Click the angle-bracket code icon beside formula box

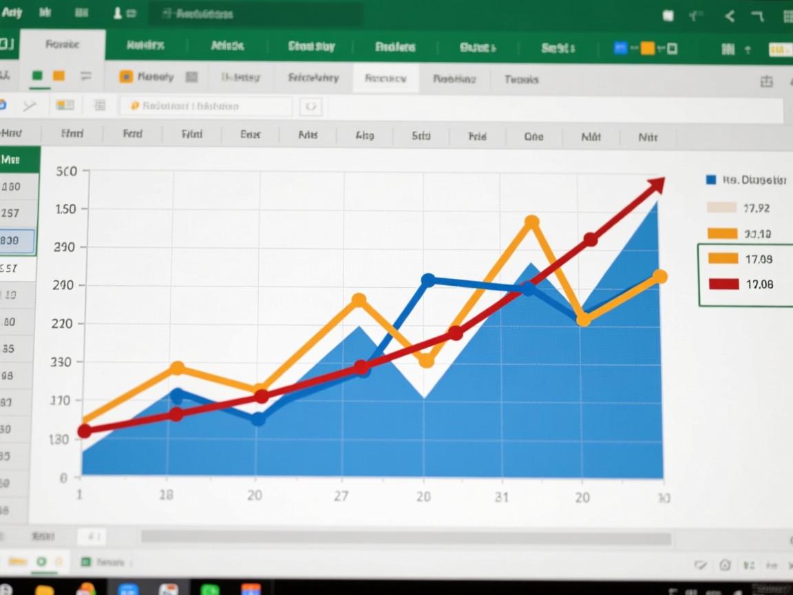[310, 106]
